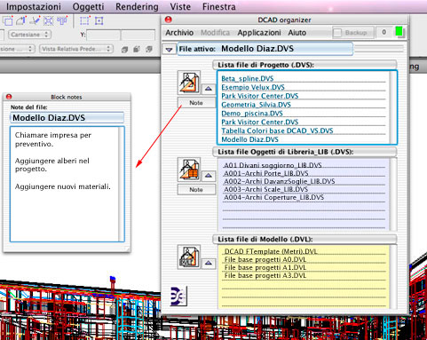
Task: Enable the Backup checkbox
Action: (x=337, y=33)
